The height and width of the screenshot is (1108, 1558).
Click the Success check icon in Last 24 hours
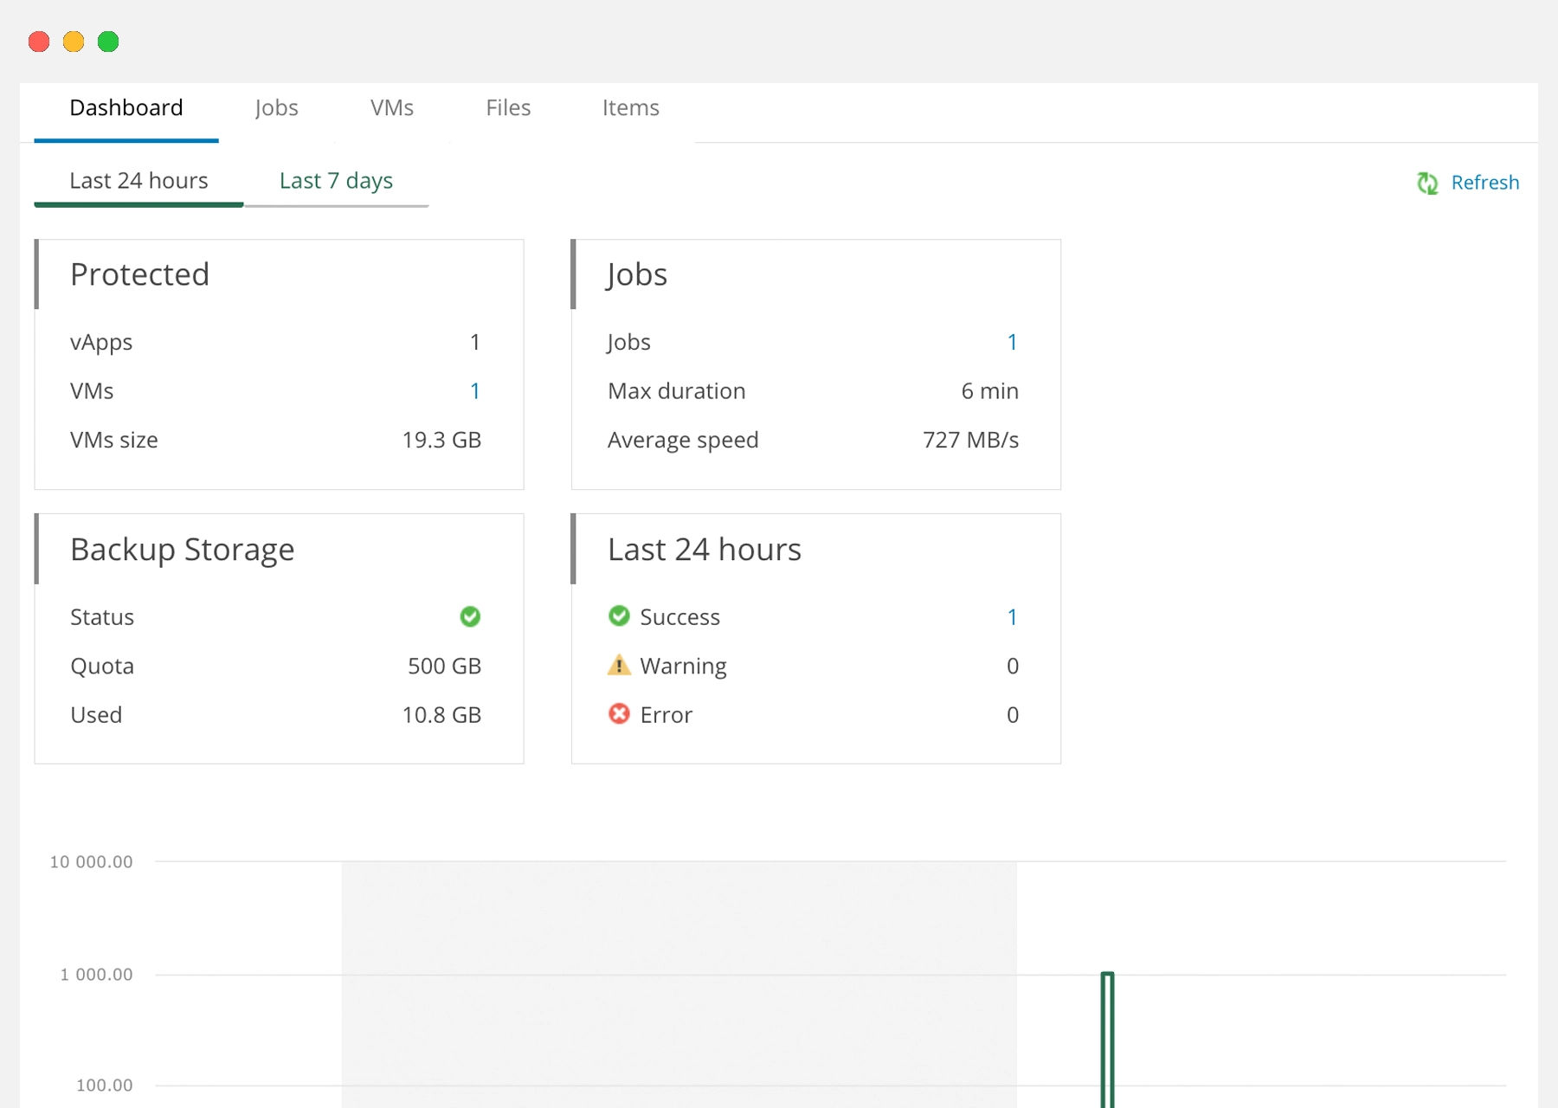619,615
